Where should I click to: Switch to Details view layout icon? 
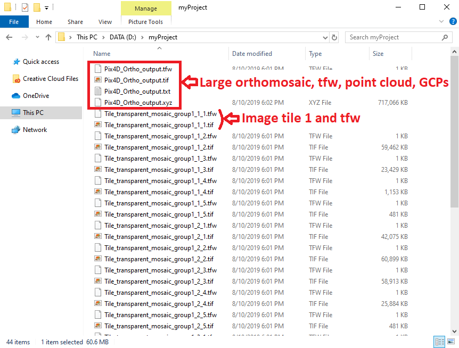coord(439,342)
